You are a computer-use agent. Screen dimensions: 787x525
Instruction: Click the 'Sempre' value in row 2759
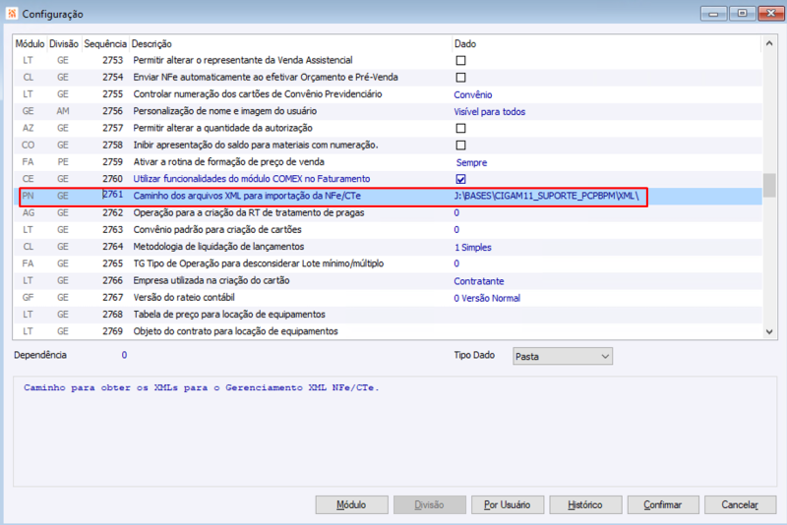click(x=471, y=162)
